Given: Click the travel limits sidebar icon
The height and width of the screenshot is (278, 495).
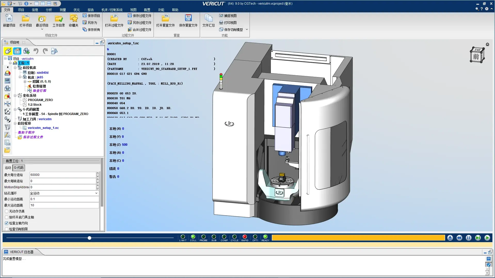Looking at the screenshot, I should click(x=7, y=104).
